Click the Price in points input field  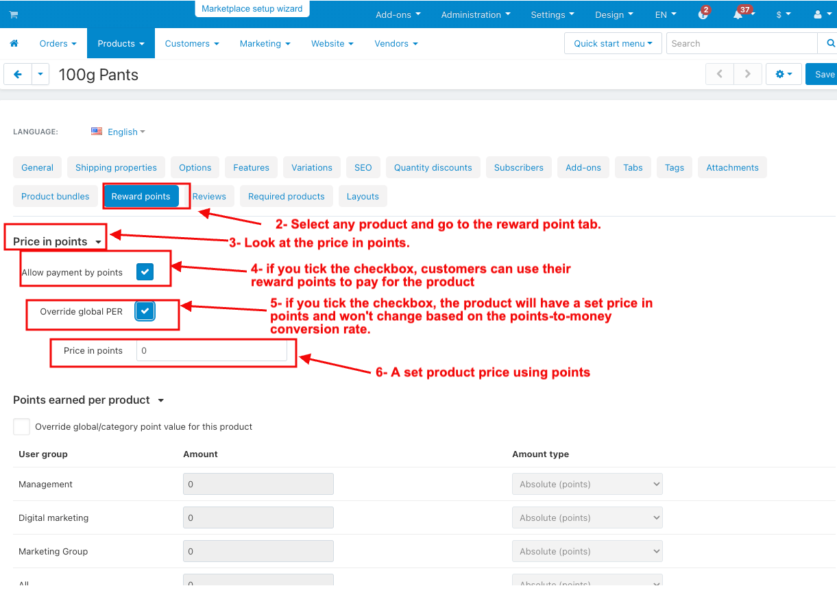click(211, 350)
